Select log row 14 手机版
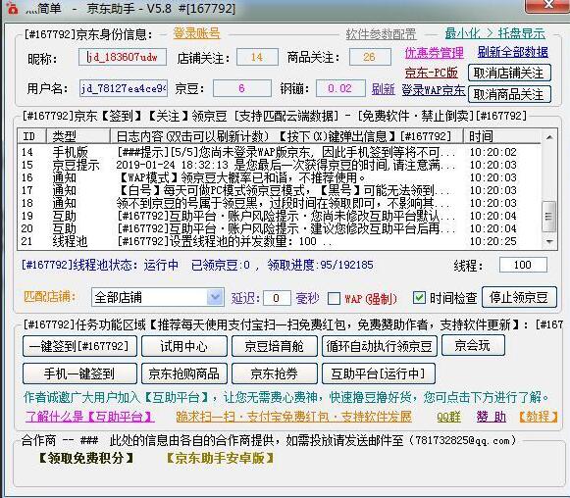This screenshot has width=570, height=498. (x=280, y=152)
